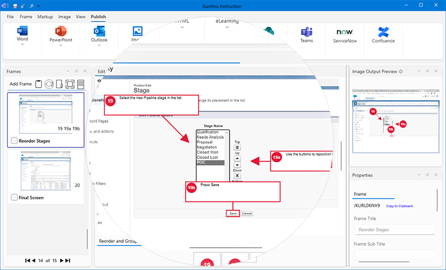The height and width of the screenshot is (270, 446).
Task: Add frame from clipboard icon
Action: pyautogui.click(x=38, y=84)
